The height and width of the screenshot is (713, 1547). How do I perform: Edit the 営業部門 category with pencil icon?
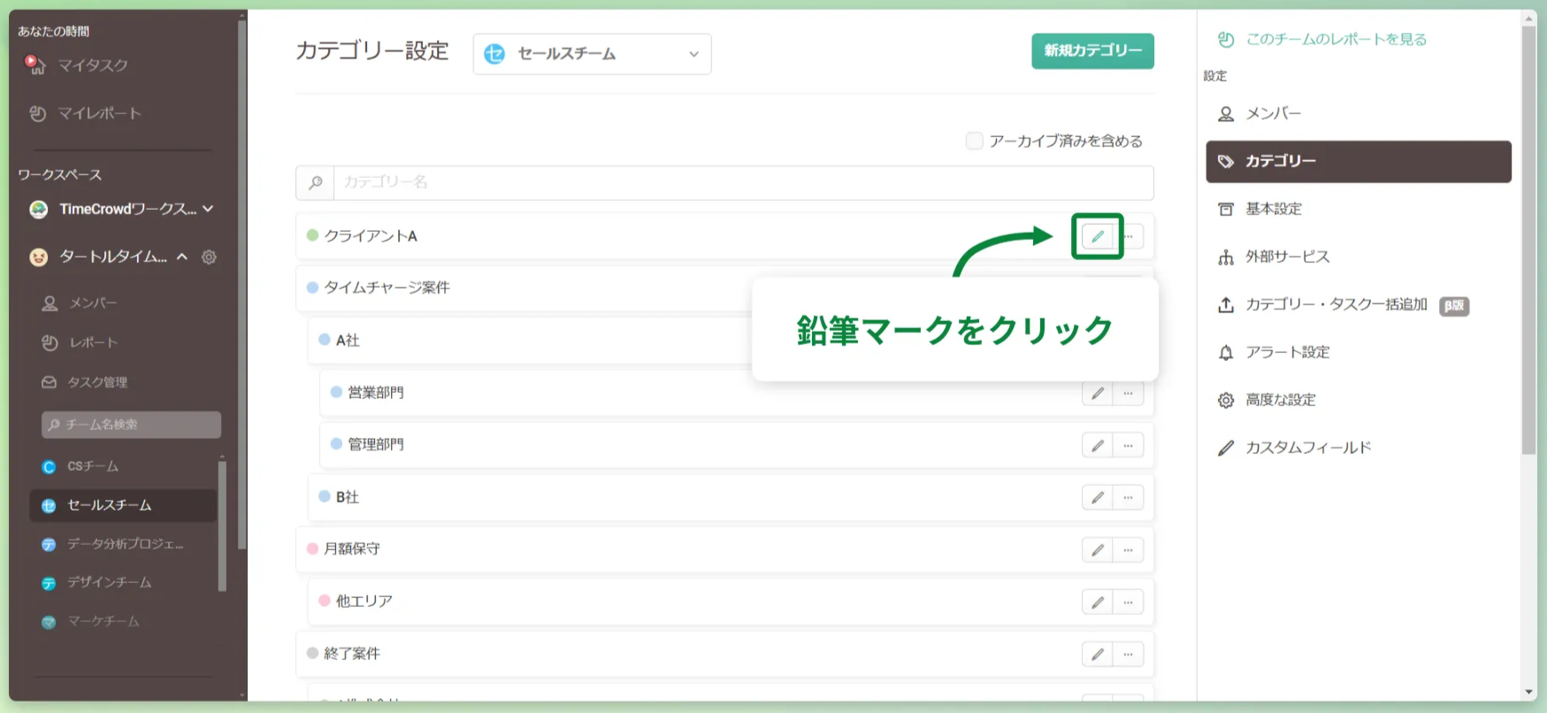click(x=1098, y=394)
